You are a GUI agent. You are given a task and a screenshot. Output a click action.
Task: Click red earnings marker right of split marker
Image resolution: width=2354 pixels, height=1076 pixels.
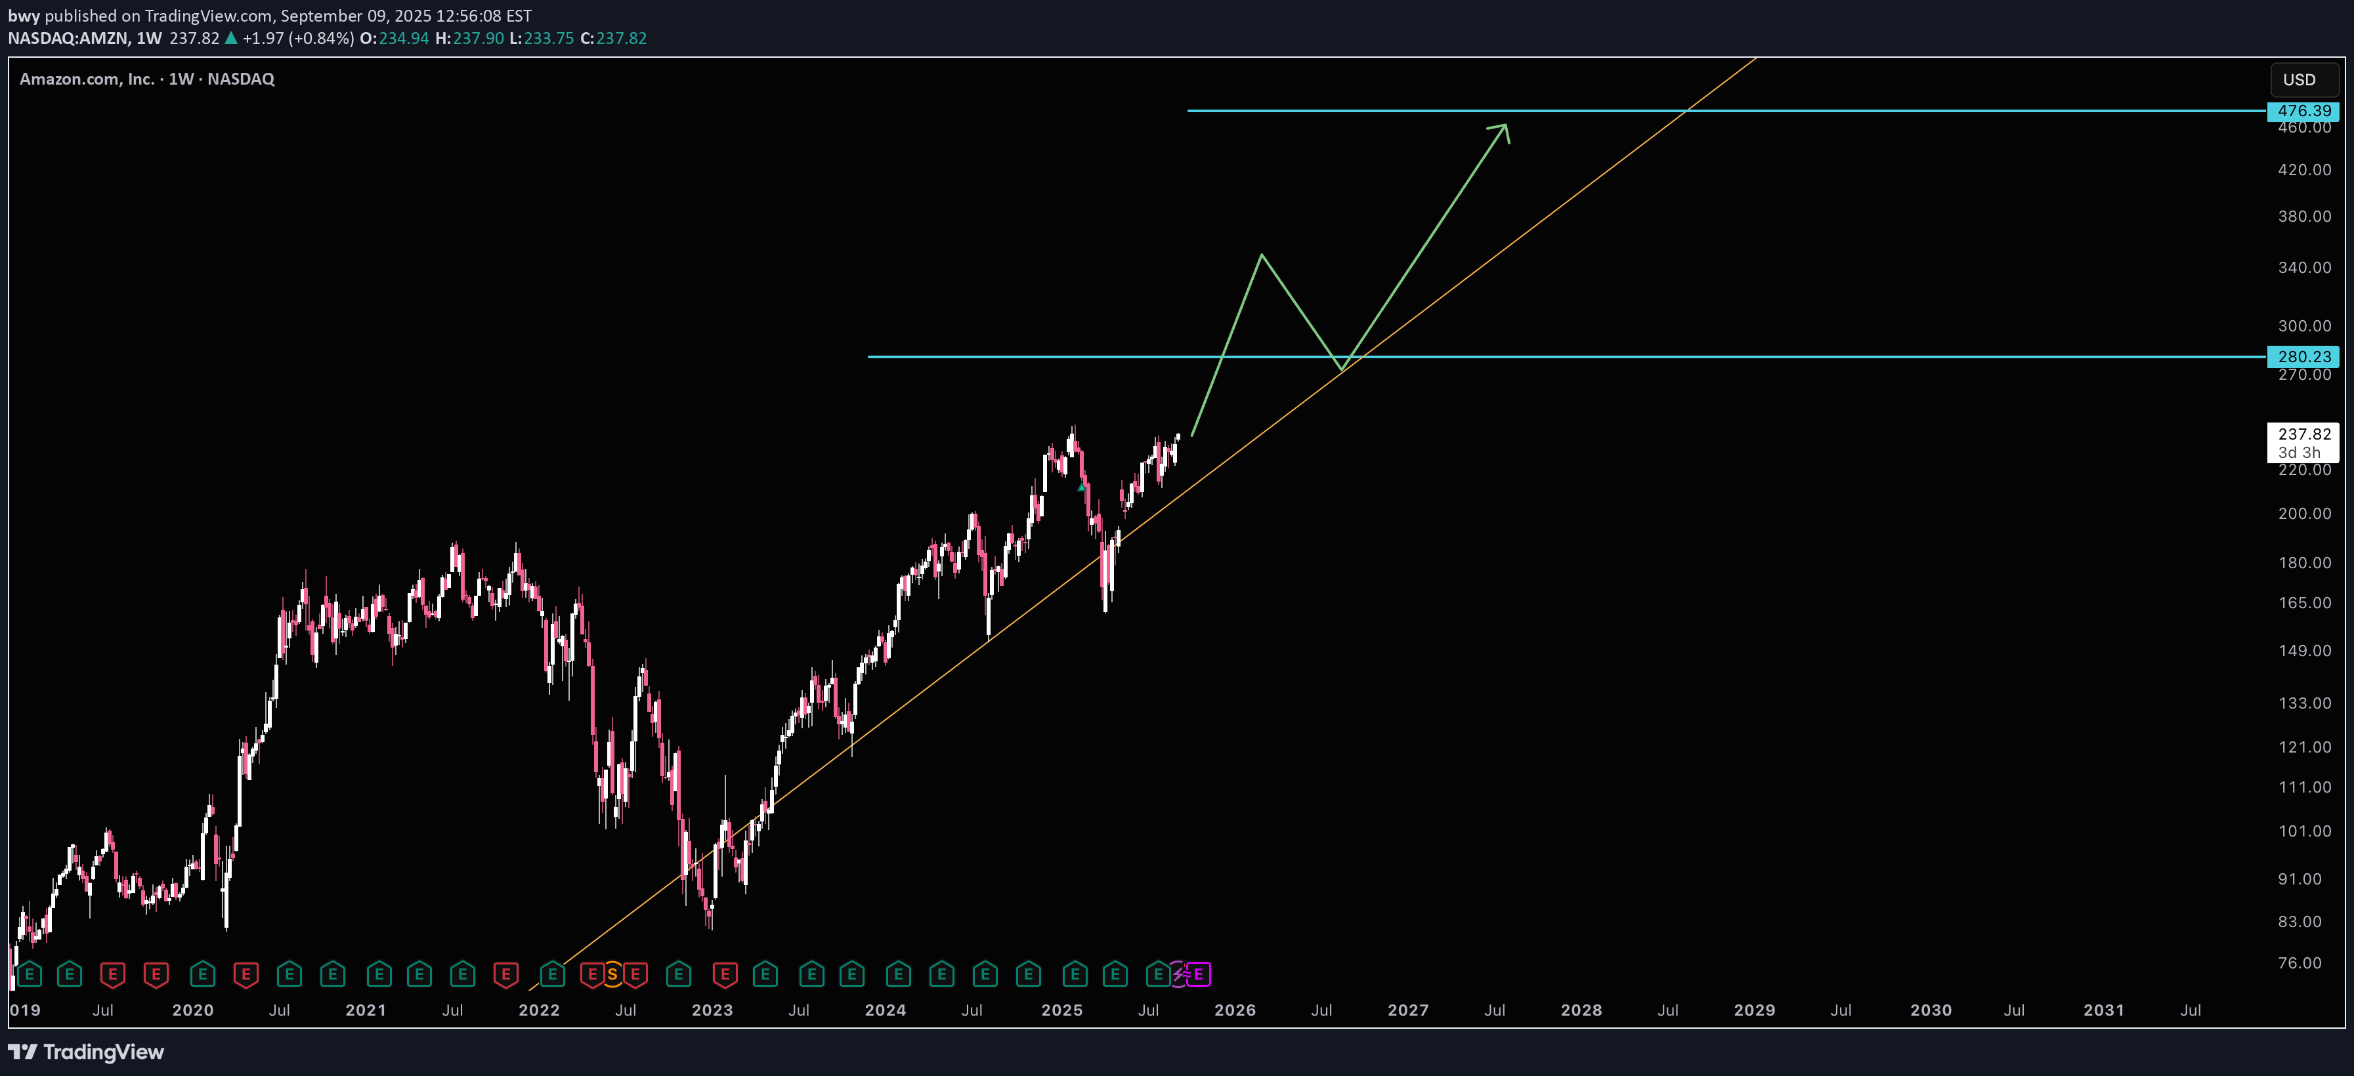point(635,974)
